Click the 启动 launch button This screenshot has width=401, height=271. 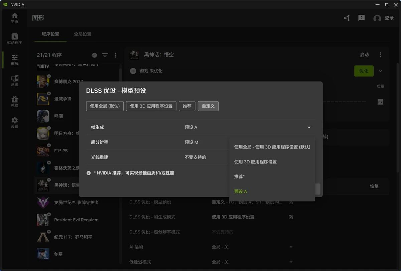[x=364, y=55]
